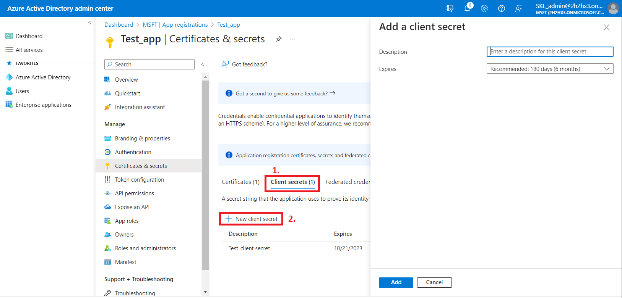
Task: Open the notifications bell icon
Action: click(x=467, y=8)
